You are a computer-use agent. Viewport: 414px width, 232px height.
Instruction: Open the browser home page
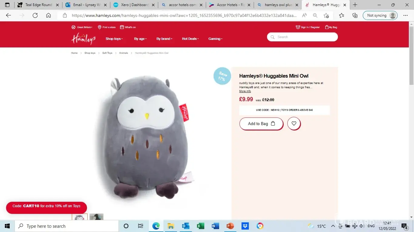[x=48, y=15]
